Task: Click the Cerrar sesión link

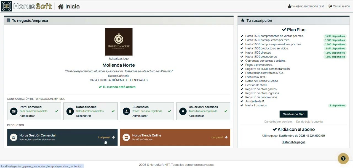Action: 341,6
